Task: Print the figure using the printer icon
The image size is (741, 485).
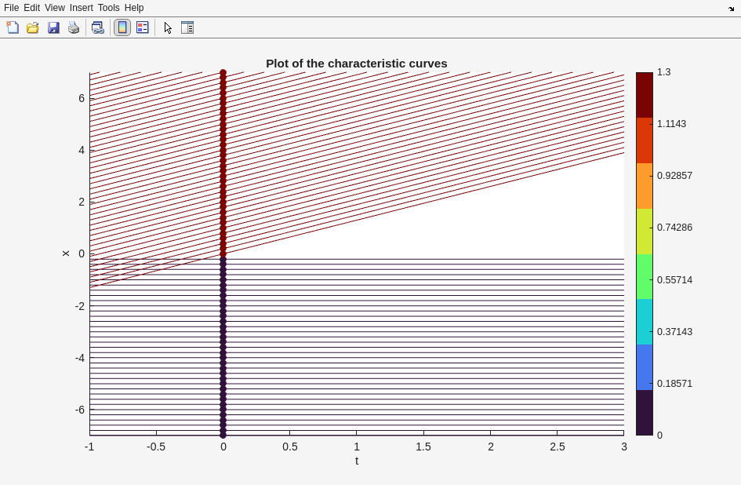Action: click(74, 27)
